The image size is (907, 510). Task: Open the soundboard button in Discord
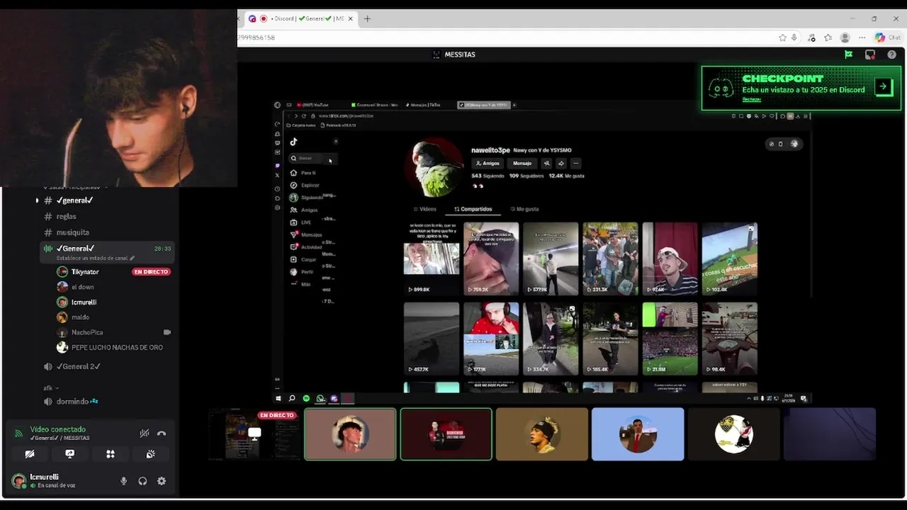point(150,454)
